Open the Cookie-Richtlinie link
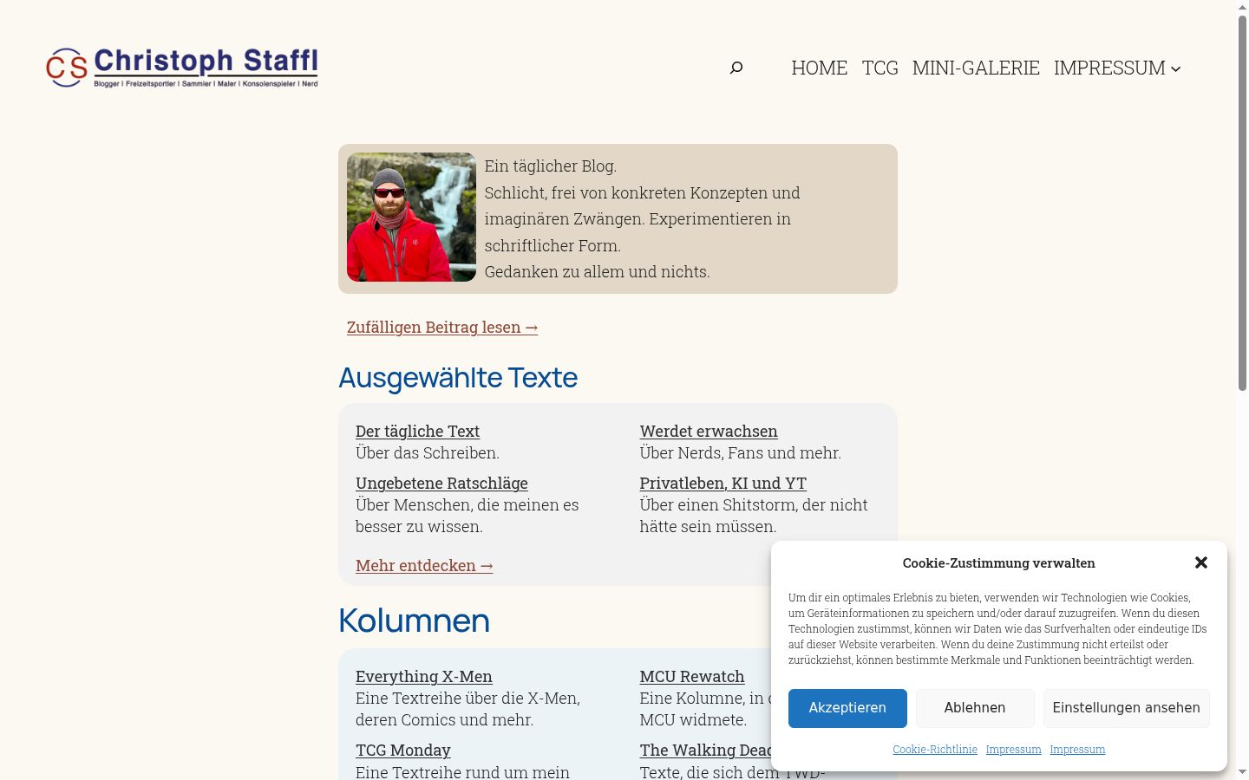This screenshot has height=780, width=1249. coord(935,749)
